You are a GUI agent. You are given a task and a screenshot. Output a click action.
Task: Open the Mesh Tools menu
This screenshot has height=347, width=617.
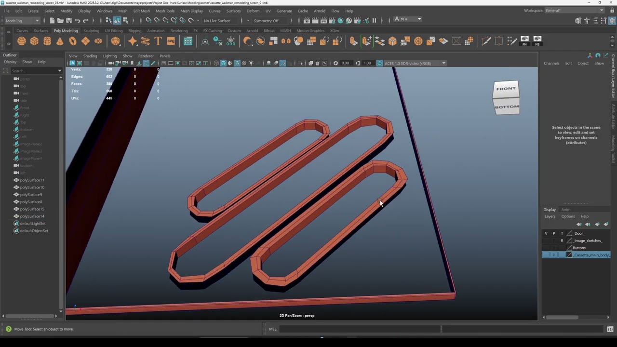point(165,11)
